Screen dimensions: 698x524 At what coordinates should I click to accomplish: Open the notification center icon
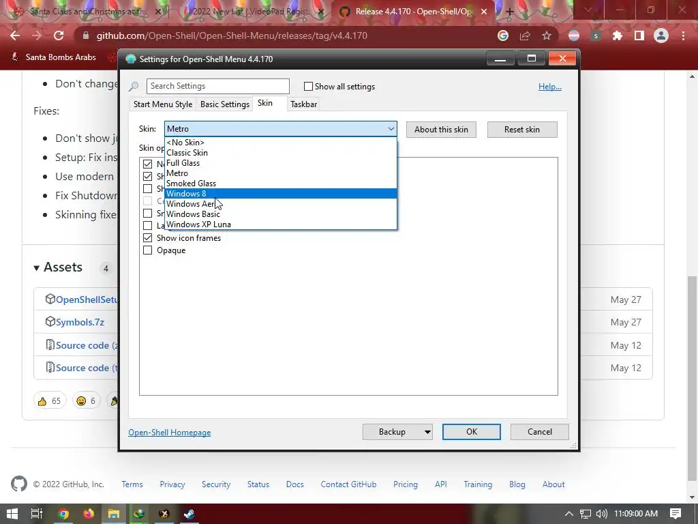(676, 514)
